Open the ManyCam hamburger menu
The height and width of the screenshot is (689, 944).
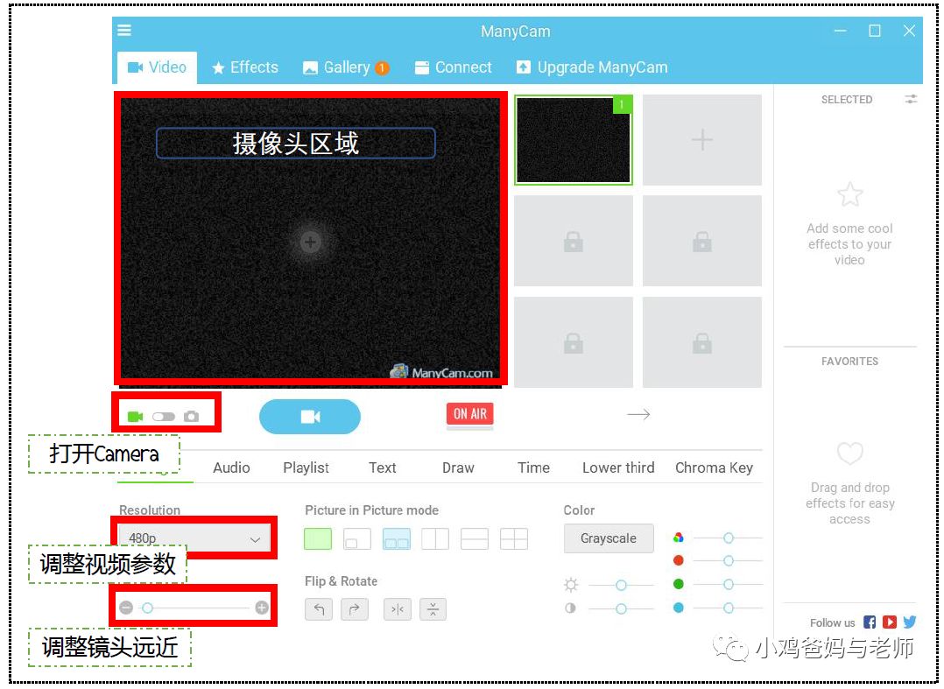pyautogui.click(x=123, y=30)
